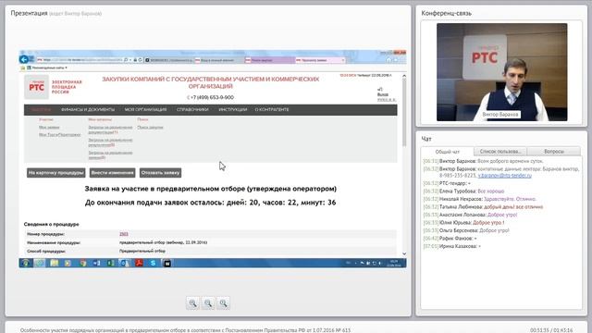Click the black square app taskbar icon
This screenshot has width=592, height=333.
click(167, 263)
